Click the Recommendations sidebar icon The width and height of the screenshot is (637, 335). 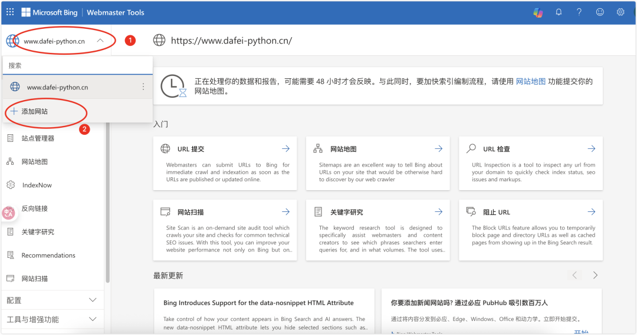[x=11, y=255]
